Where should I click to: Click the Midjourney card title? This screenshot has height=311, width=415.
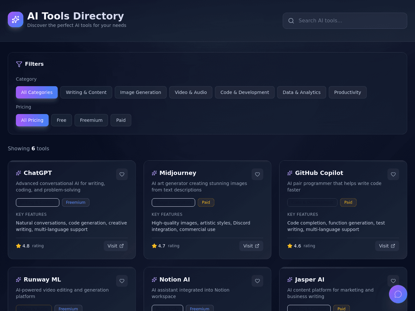(178, 173)
